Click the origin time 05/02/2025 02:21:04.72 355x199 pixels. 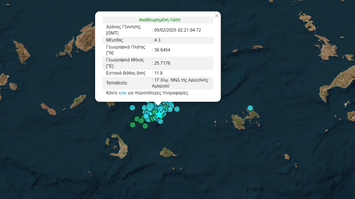tap(177, 30)
